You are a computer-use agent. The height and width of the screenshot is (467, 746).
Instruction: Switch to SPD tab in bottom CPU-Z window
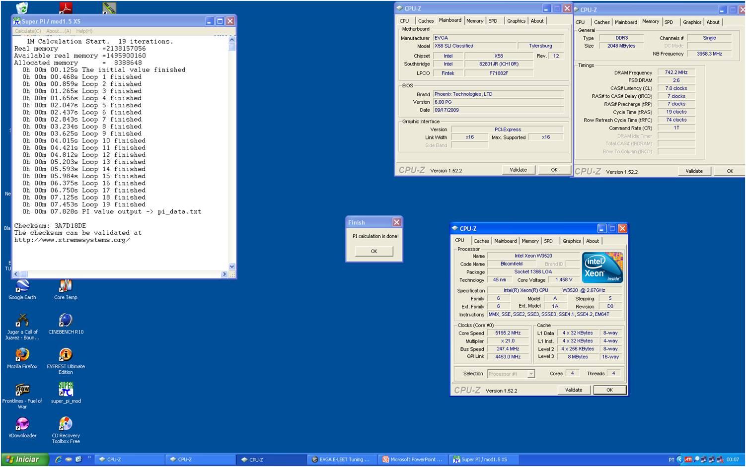pos(548,241)
